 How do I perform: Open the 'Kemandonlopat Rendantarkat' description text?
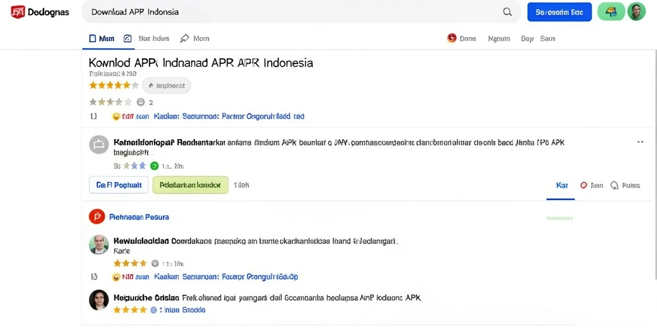(339, 147)
